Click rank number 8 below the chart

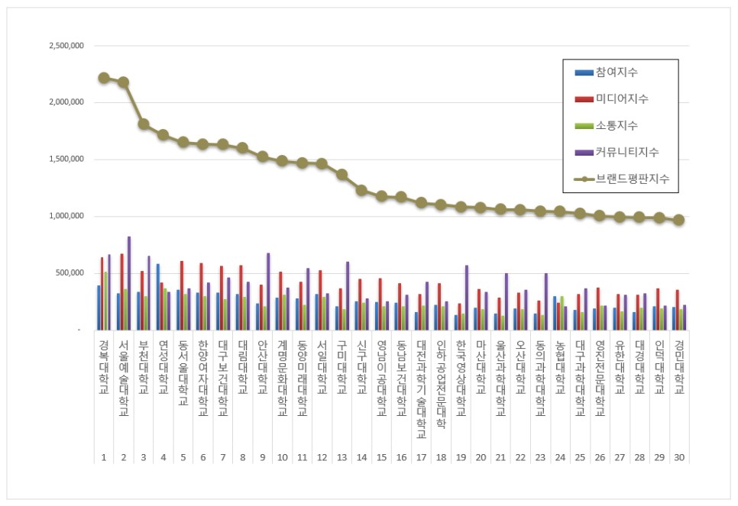243,458
